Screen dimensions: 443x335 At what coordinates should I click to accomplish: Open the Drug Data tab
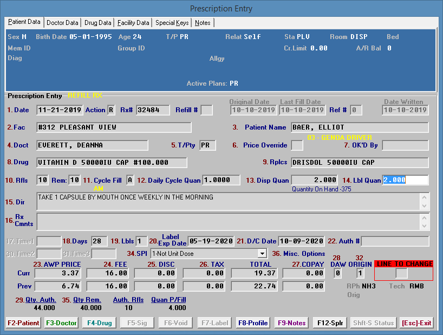[98, 23]
